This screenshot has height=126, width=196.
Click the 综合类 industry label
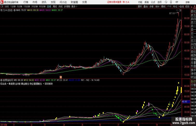[x=3, y=84]
